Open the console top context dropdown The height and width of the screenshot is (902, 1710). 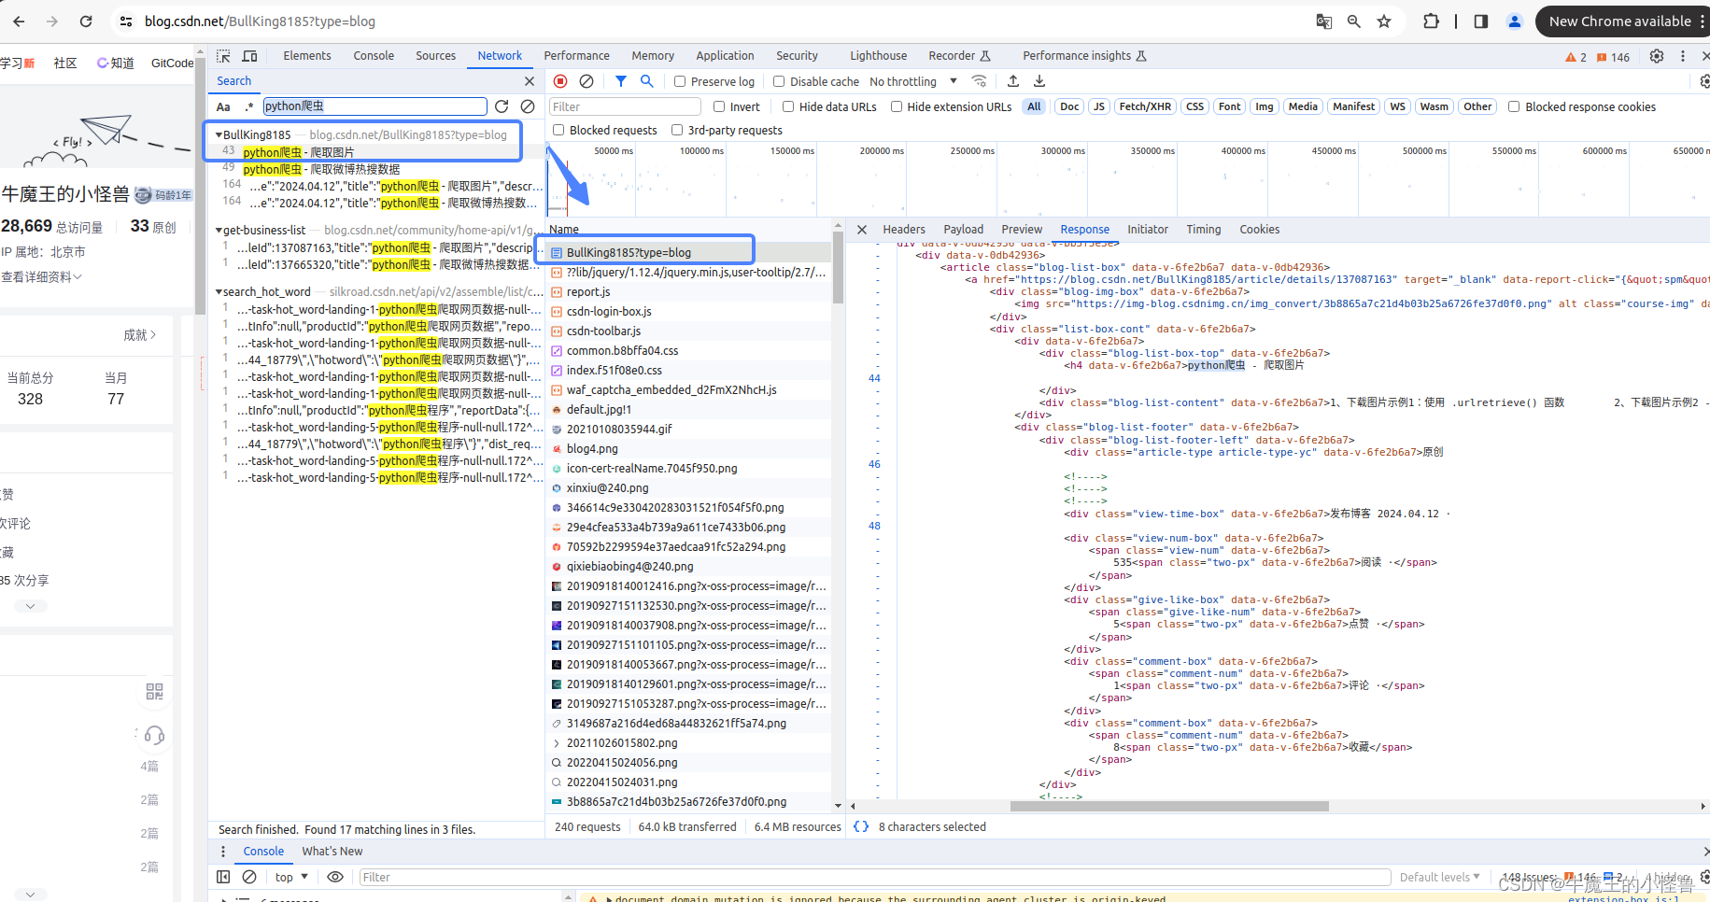[x=291, y=877]
